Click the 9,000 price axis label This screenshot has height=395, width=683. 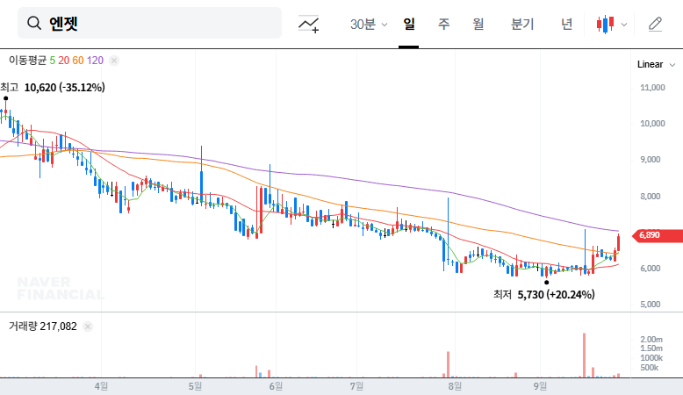pos(651,160)
